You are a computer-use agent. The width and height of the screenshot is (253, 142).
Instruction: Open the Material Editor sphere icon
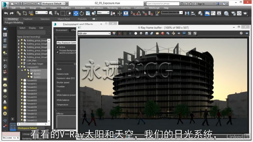[x=226, y=13]
